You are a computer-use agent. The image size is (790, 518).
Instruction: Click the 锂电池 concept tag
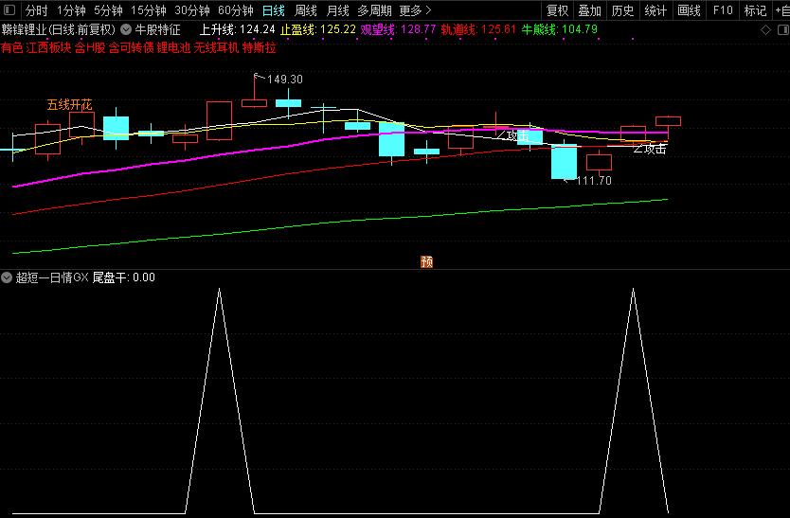coord(174,48)
